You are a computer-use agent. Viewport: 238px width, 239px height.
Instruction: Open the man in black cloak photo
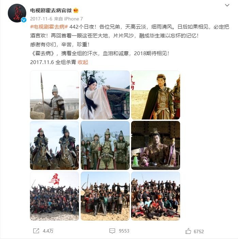click(156, 95)
